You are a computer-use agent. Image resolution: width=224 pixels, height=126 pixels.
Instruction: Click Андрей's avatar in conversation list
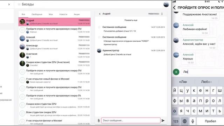point(22,22)
